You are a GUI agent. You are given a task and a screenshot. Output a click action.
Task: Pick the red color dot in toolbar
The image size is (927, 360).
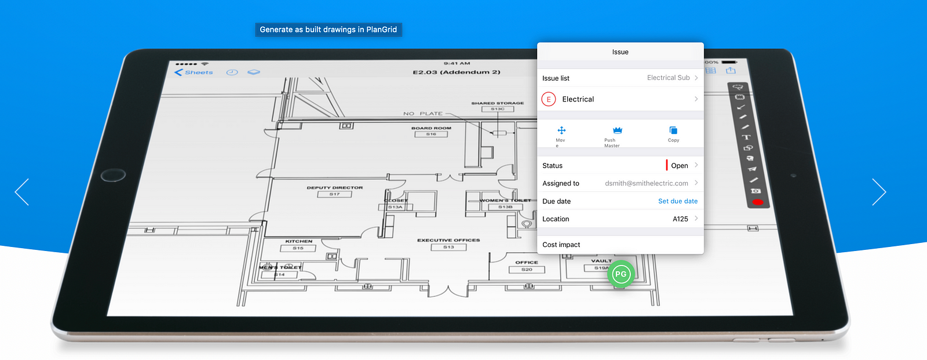757,202
